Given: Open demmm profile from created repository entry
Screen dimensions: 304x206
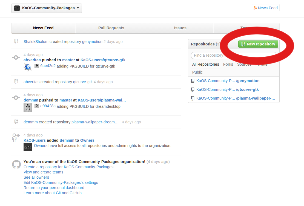Looking at the screenshot, I should 31,122.
